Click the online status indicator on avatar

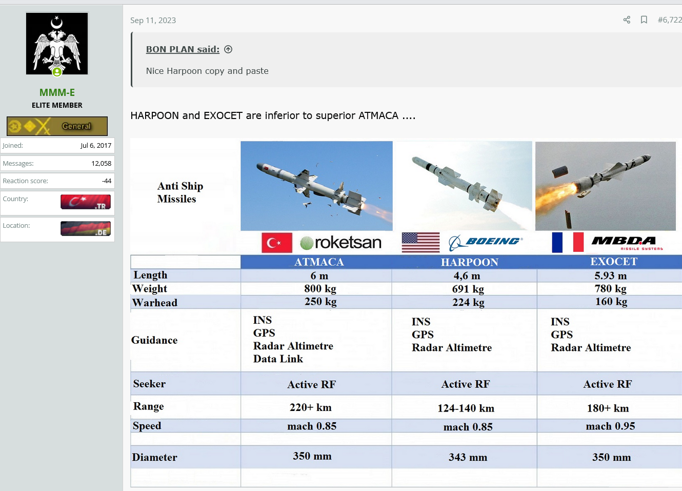(57, 72)
